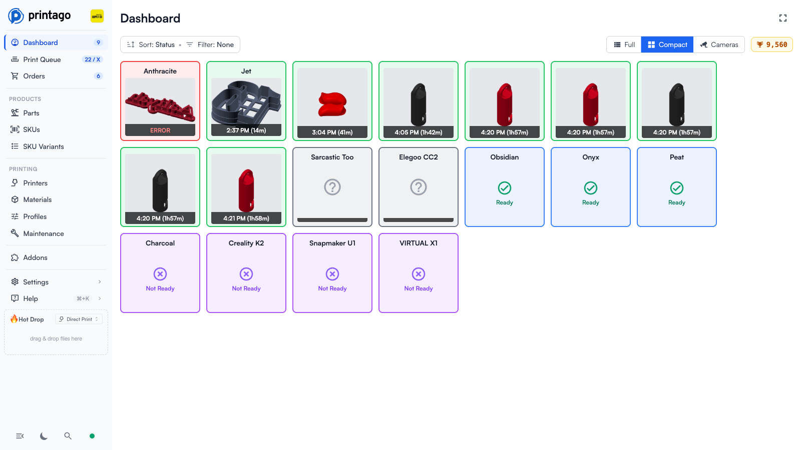
Task: Click the question mark on Sarcastic Too
Action: tap(332, 187)
